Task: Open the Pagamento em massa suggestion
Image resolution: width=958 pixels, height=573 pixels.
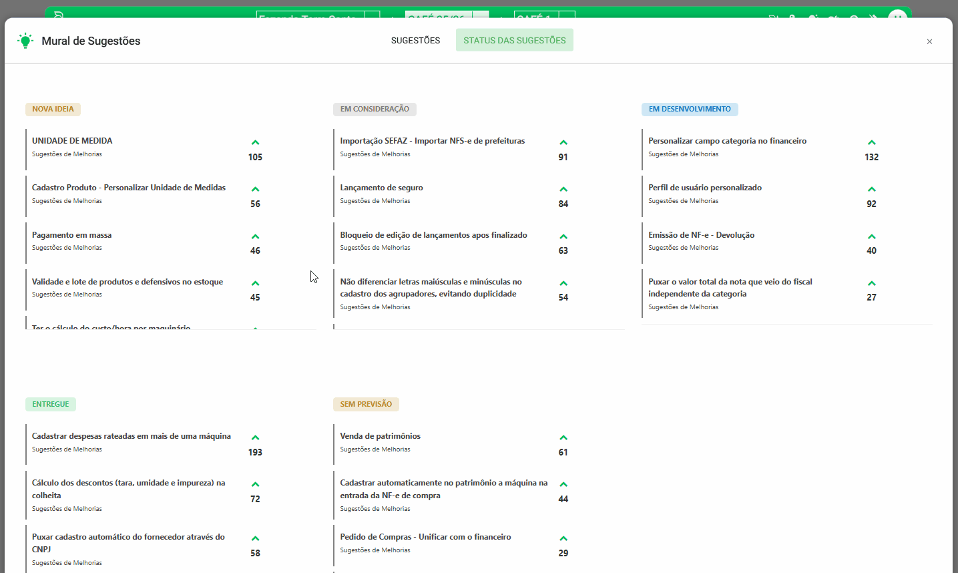Action: (72, 234)
